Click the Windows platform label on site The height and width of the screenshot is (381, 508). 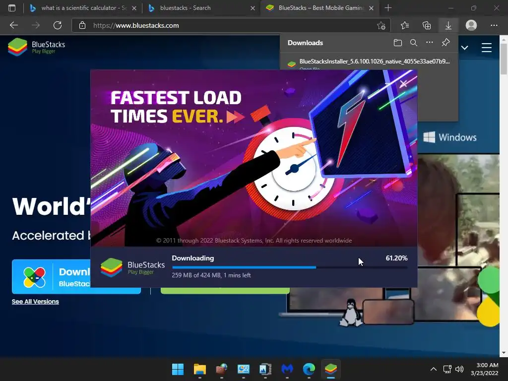450,137
